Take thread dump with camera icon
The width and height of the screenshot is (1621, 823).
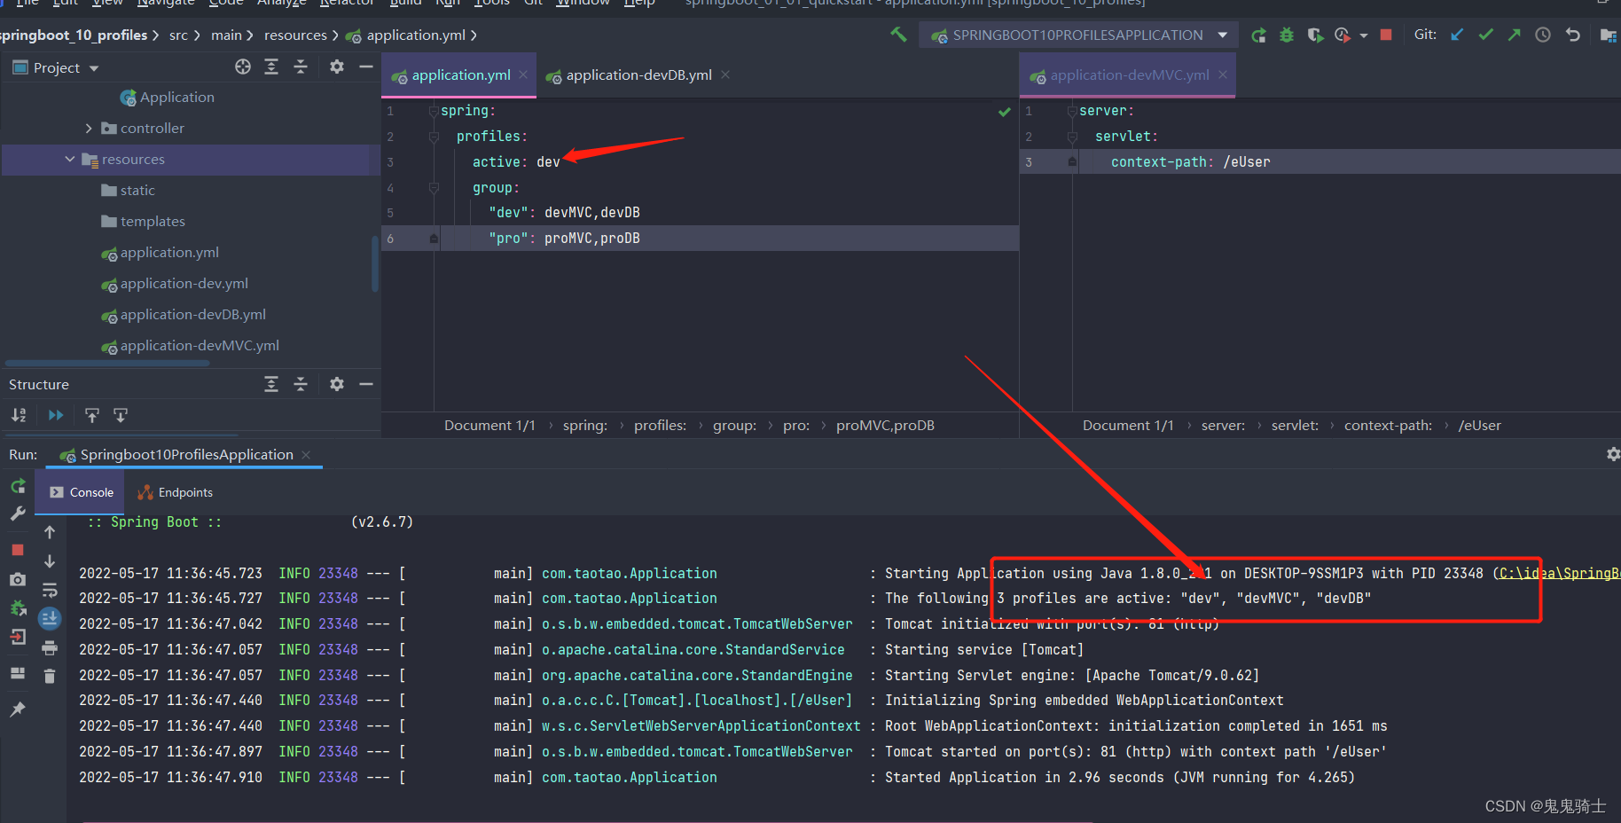pos(18,579)
